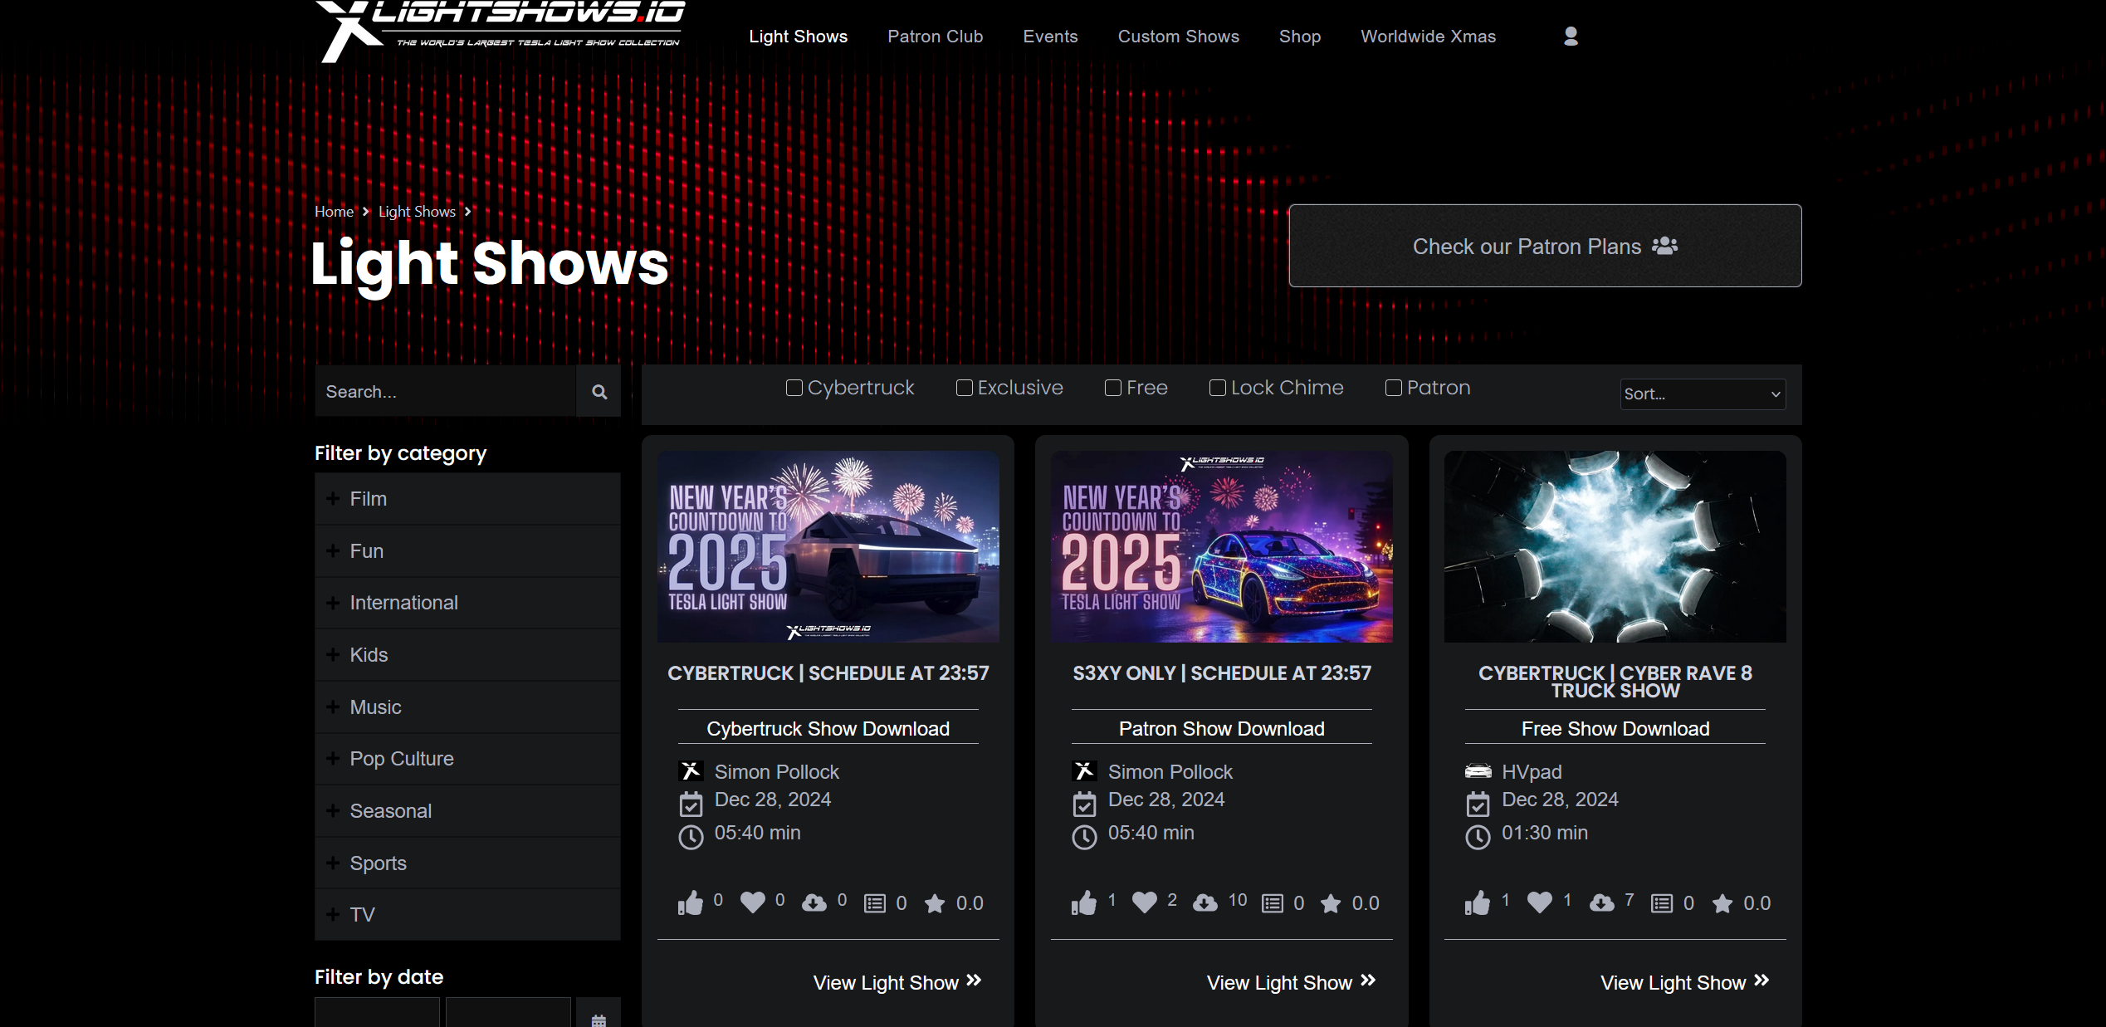The image size is (2106, 1027).
Task: Click comments list icon on Cybertruck countdown card
Action: coord(875,903)
